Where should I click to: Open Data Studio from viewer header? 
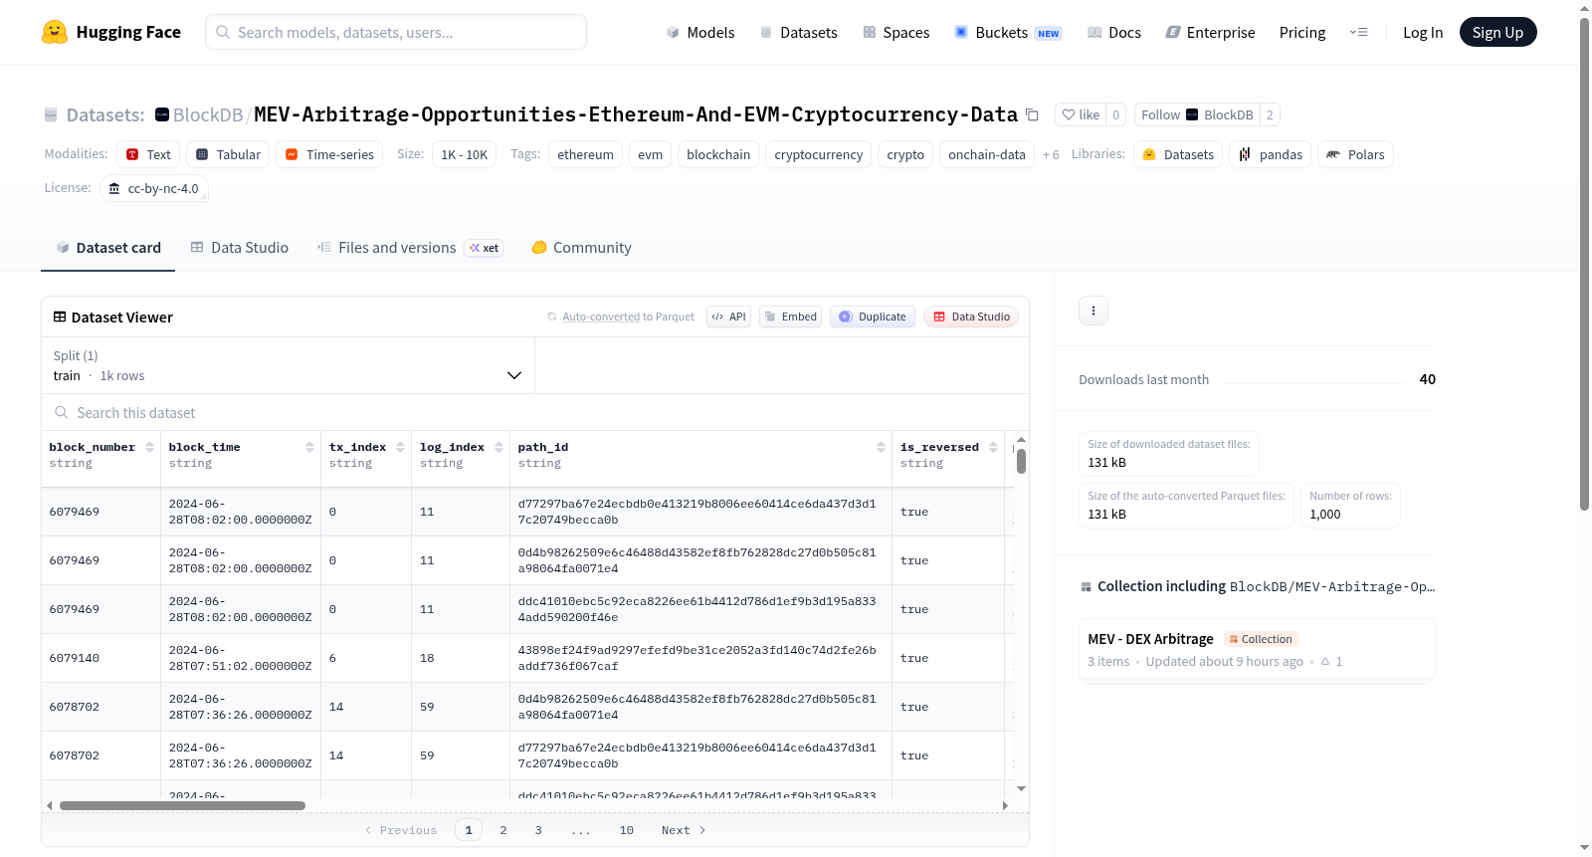(x=971, y=317)
